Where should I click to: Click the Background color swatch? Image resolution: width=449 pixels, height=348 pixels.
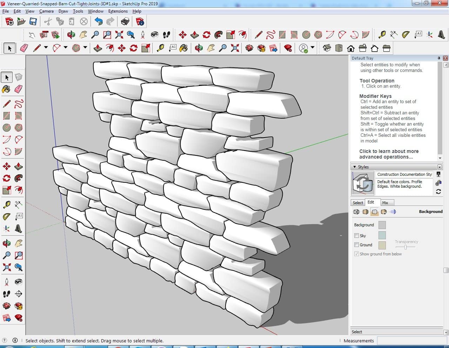coord(382,225)
